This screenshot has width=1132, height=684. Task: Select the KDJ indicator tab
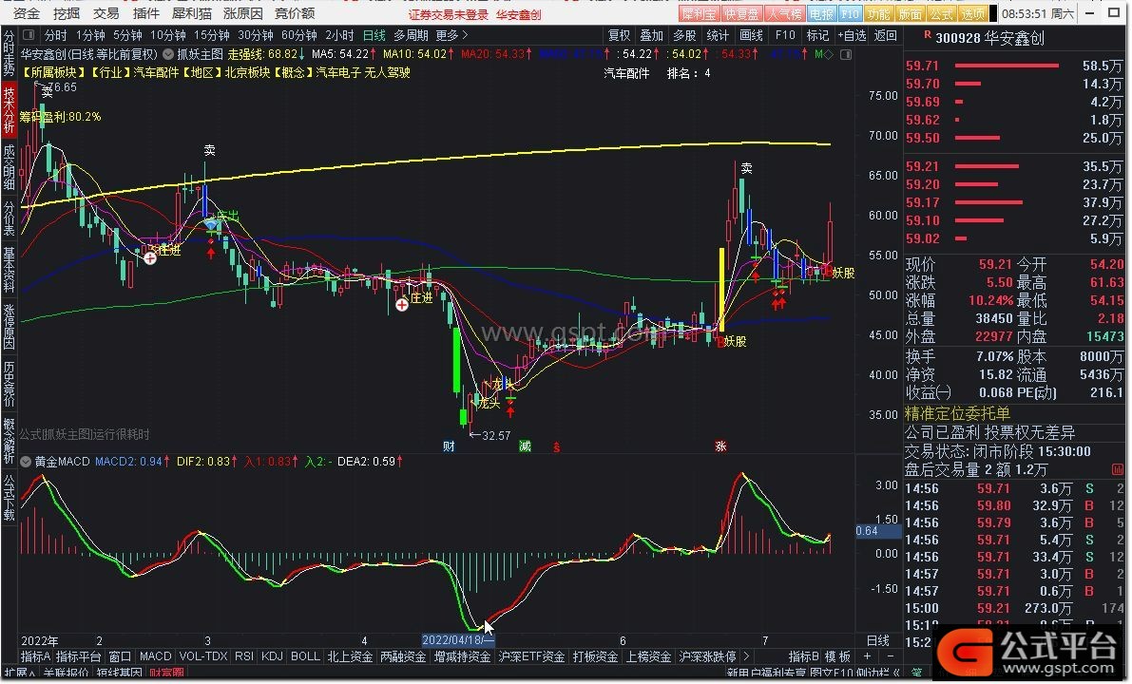click(272, 655)
